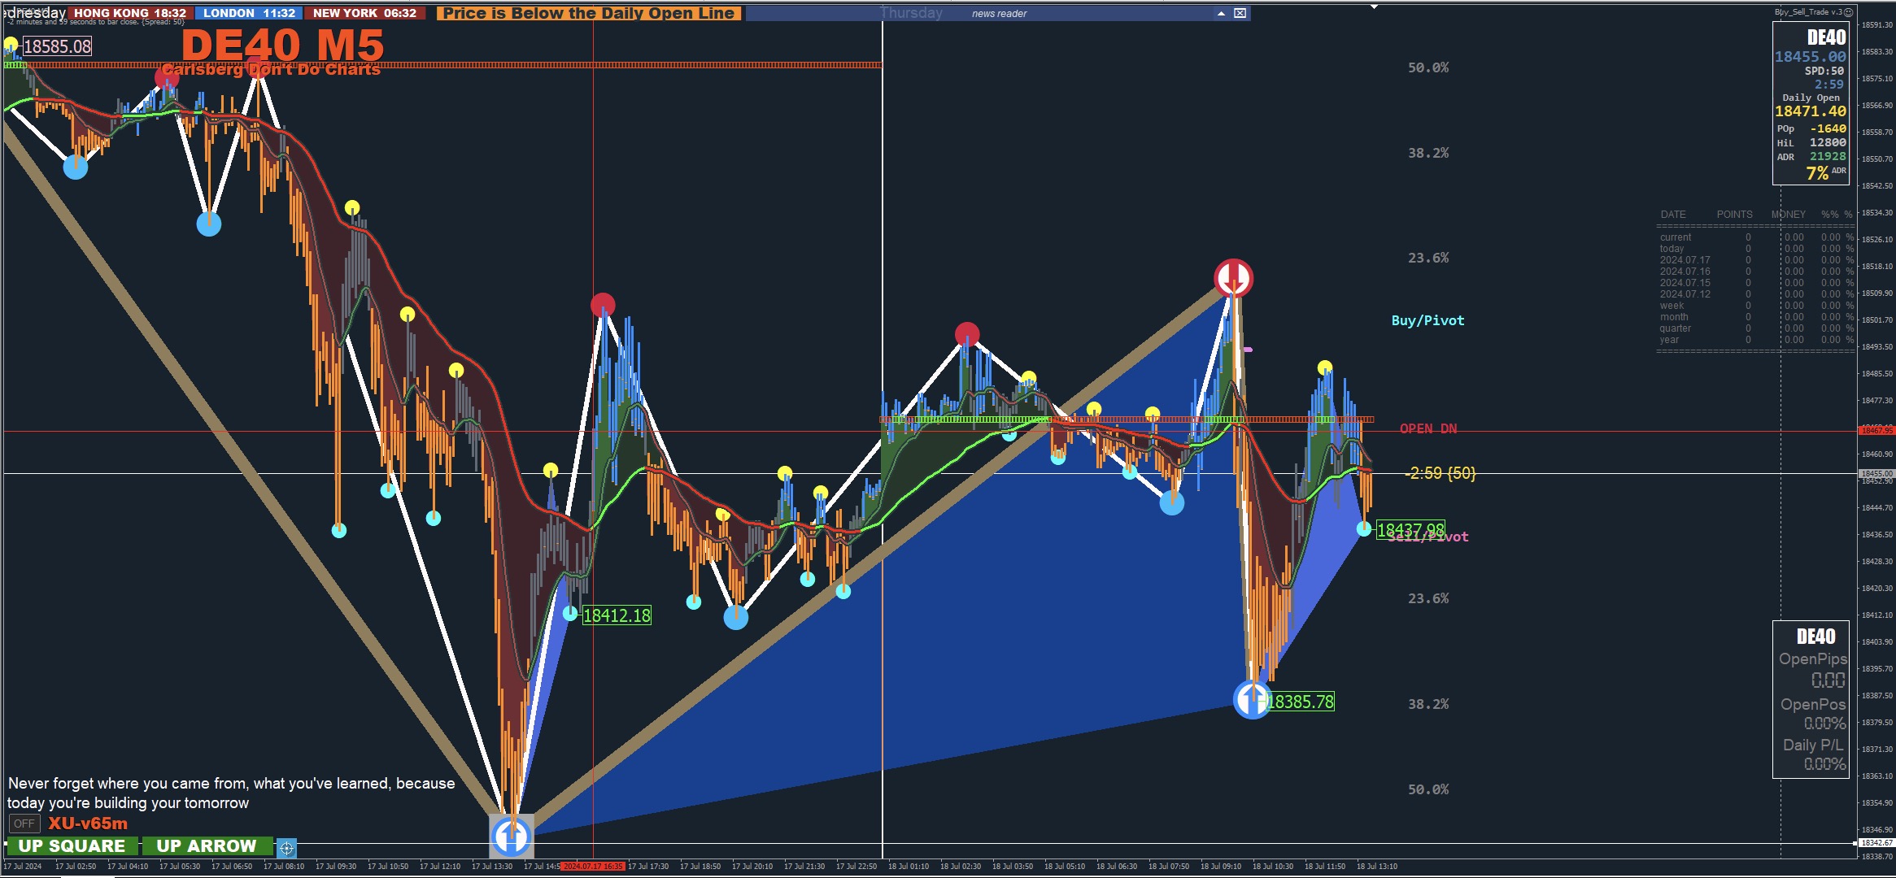This screenshot has width=1896, height=878.
Task: Click the 18585.08 price label in the top-left
Action: pyautogui.click(x=57, y=46)
